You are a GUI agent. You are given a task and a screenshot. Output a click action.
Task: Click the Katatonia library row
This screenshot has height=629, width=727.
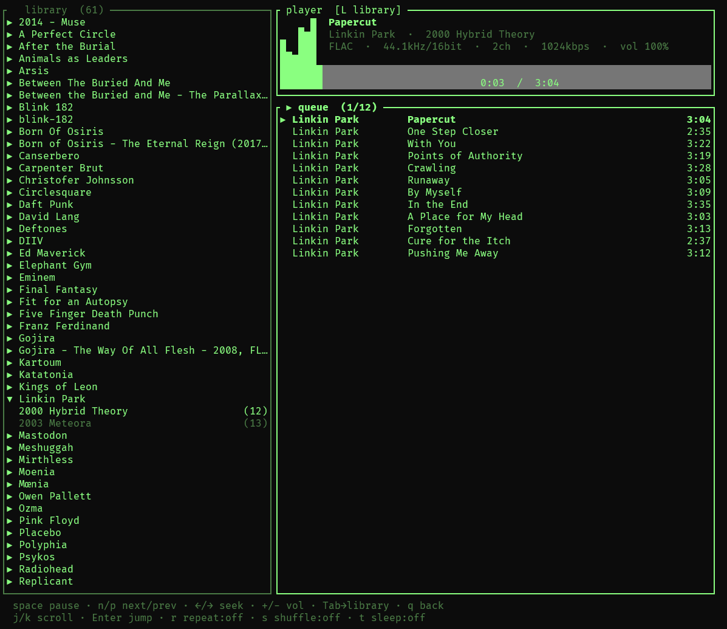point(137,375)
